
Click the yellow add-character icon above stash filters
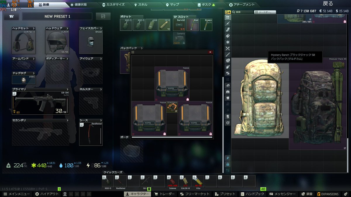point(228,12)
